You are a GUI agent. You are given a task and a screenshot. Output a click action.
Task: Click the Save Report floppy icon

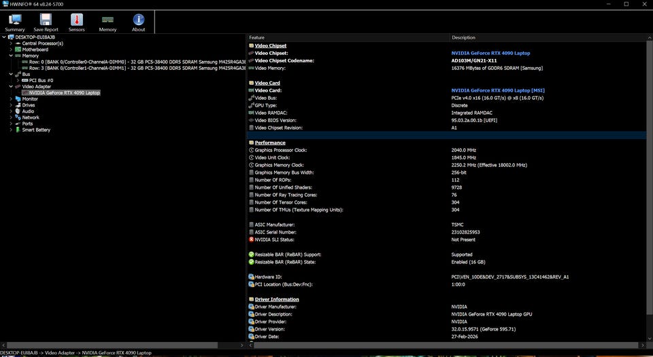[46, 20]
